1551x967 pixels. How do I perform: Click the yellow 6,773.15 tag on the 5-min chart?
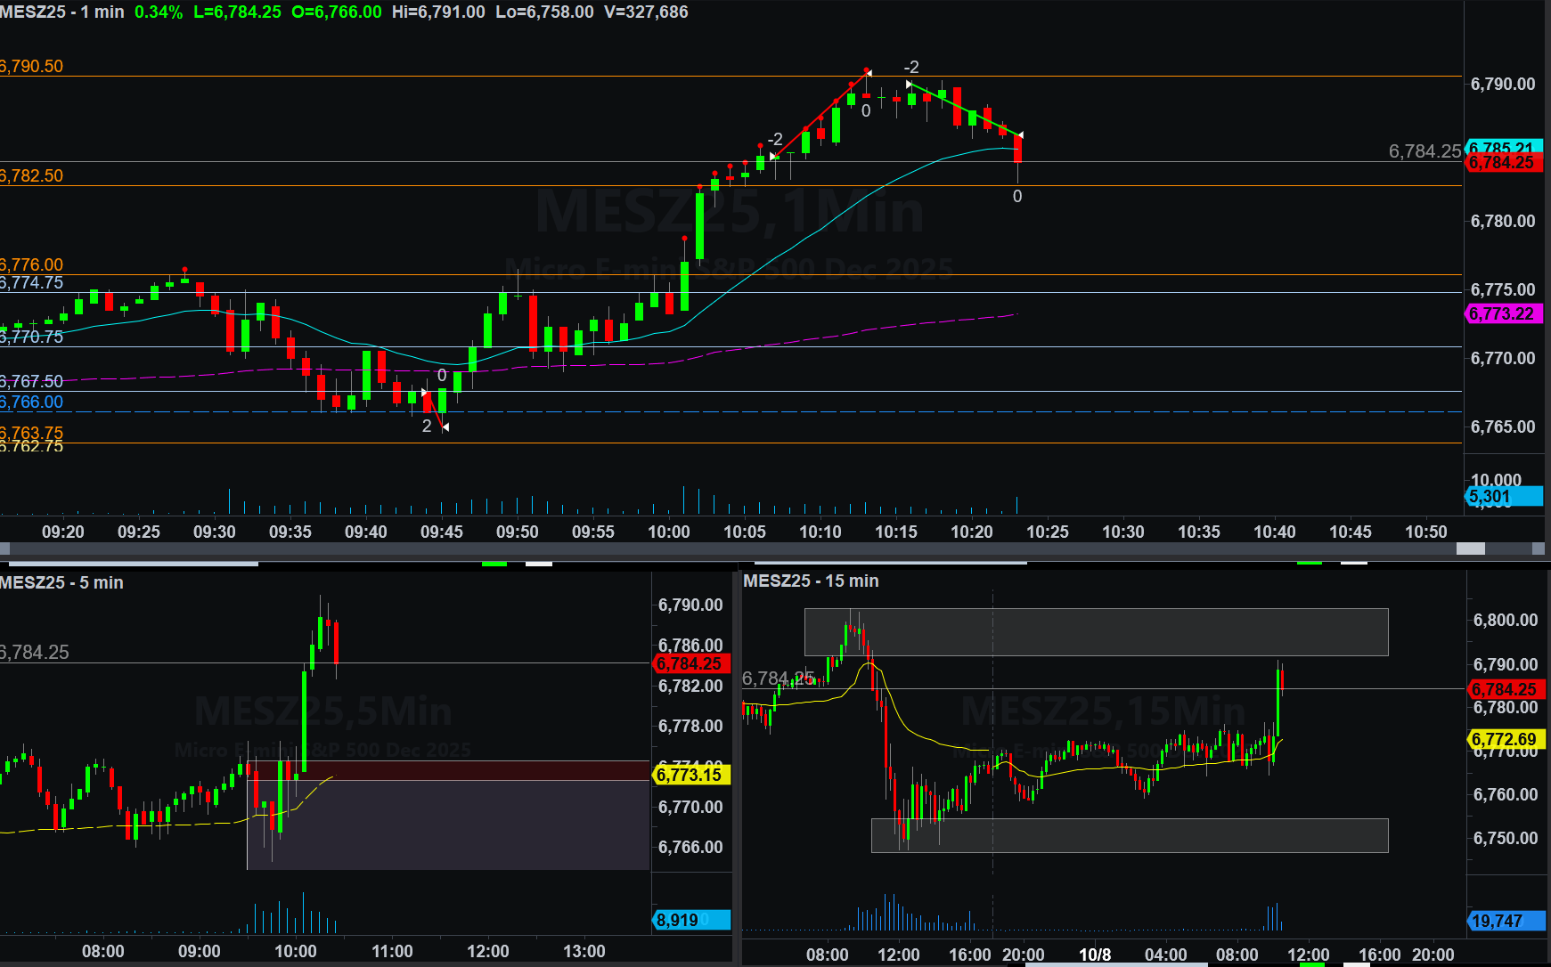coord(690,775)
